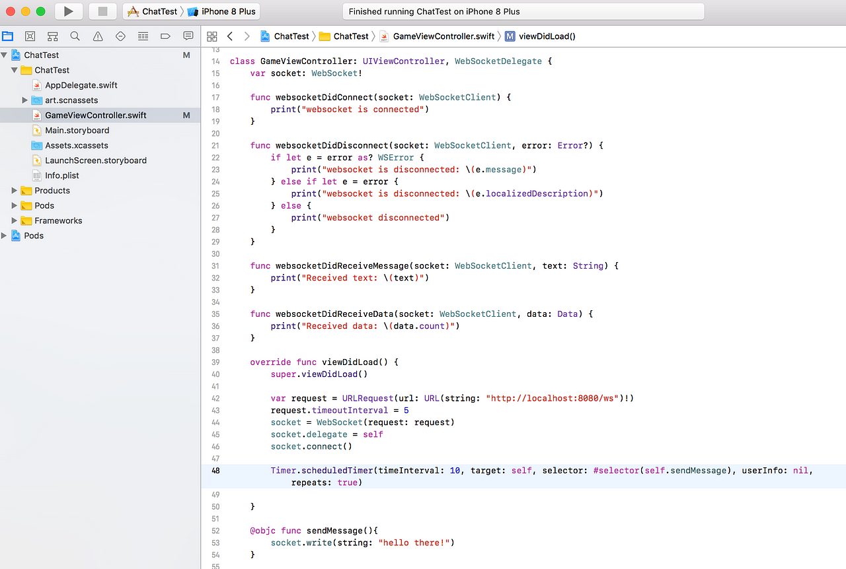
Task: Collapse the ChatTest project root
Action: 5,55
